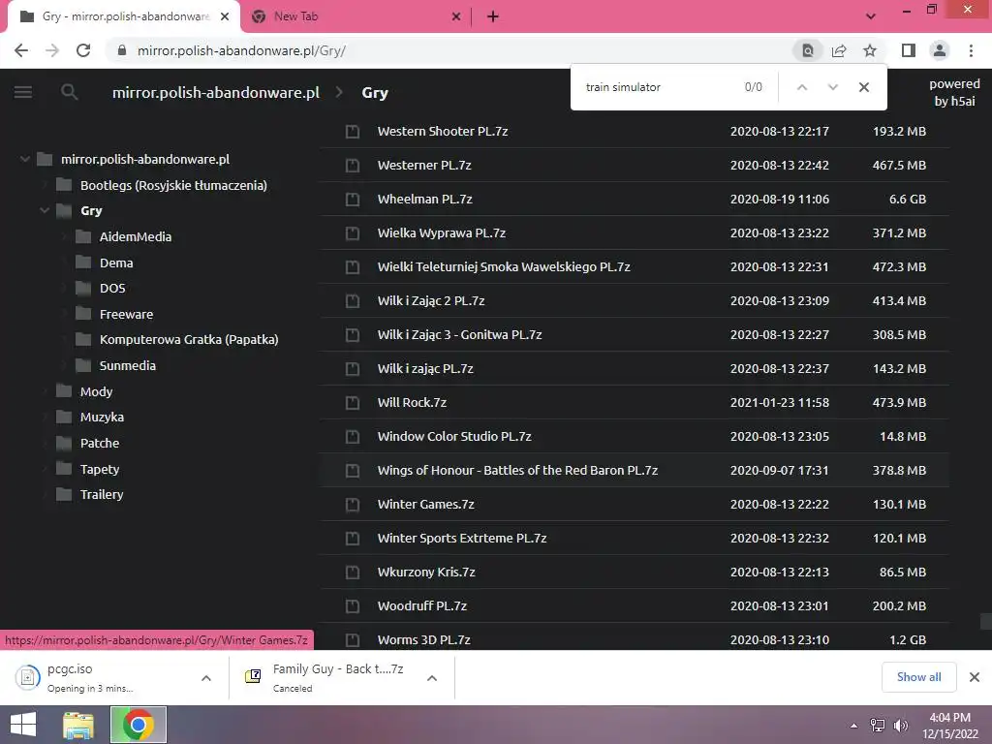Click the h5ai search magnifier icon
Viewport: 992px width, 744px height.
coord(70,92)
